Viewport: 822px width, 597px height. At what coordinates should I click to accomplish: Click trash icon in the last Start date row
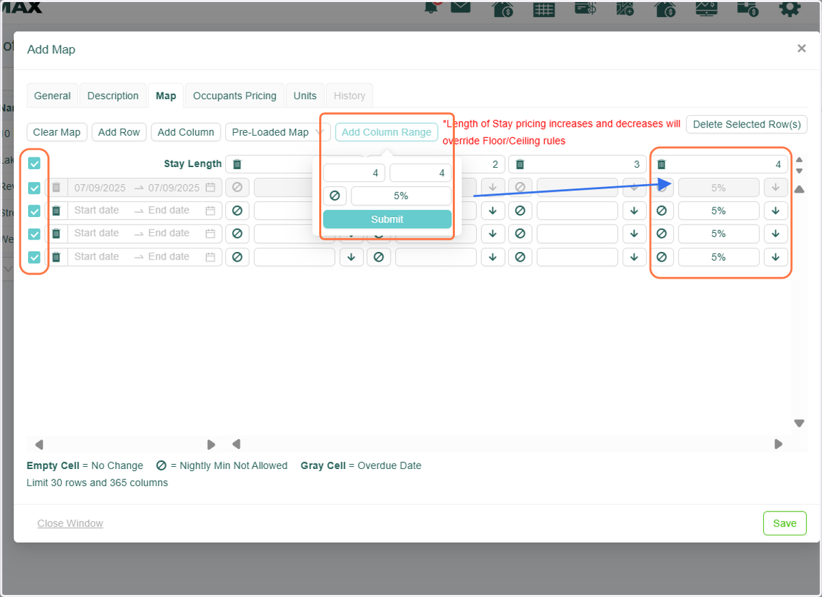coord(56,257)
